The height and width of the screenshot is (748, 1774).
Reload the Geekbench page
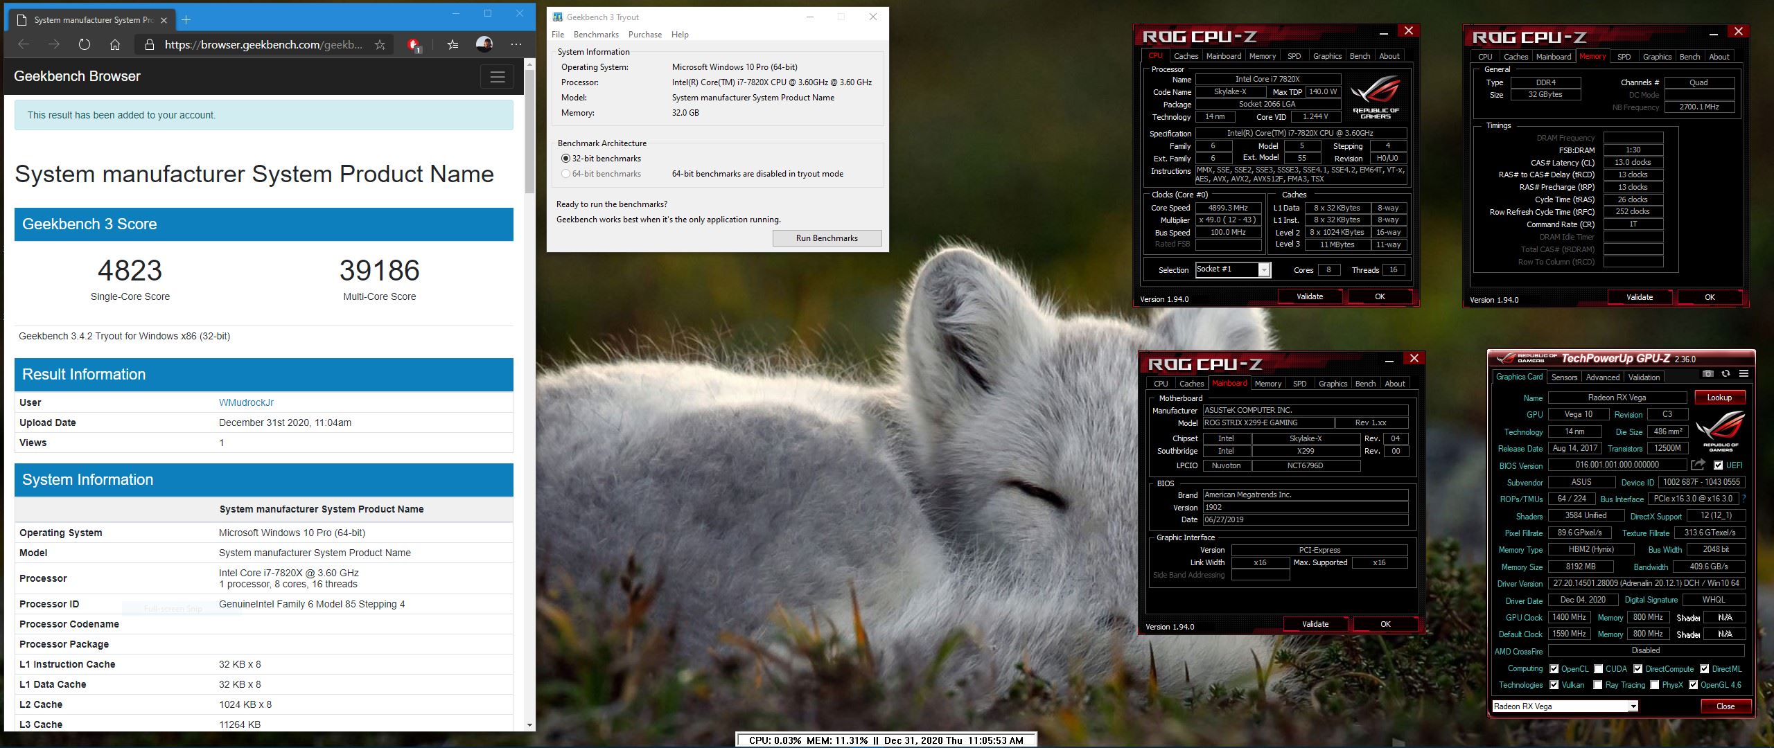pos(85,44)
